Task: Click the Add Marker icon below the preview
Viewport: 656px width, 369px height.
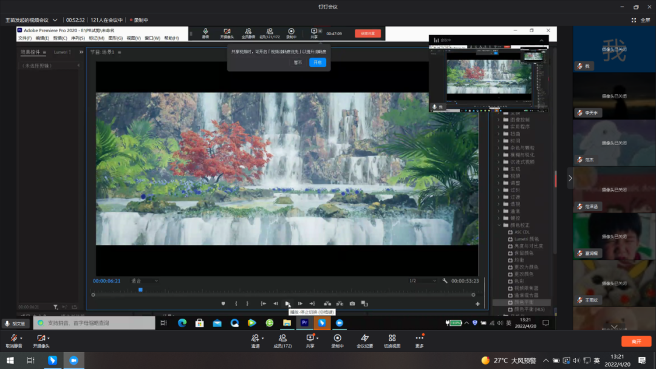Action: tap(223, 303)
